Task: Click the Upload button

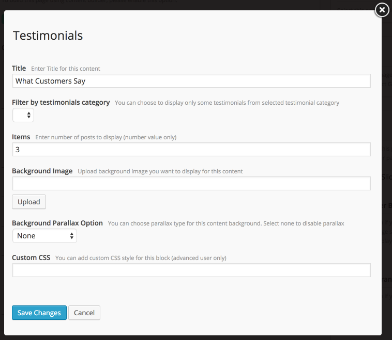Action: tap(29, 202)
